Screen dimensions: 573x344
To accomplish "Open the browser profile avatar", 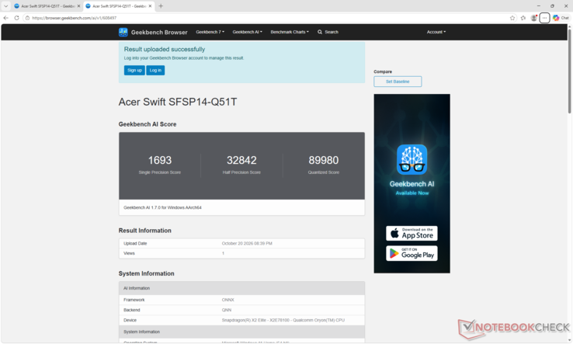I will click(534, 18).
